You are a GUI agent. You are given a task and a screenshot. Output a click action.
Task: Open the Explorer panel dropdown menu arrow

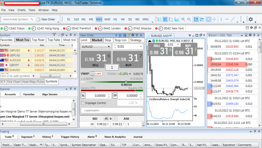66,89
